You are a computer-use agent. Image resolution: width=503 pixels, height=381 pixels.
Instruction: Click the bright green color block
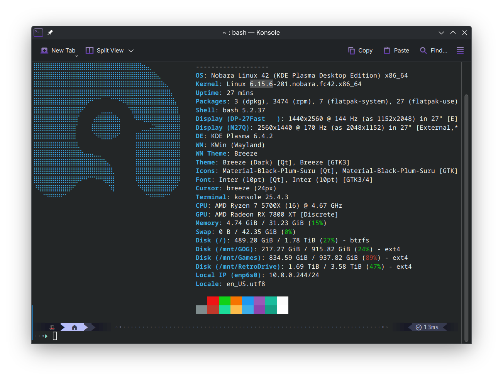(x=225, y=301)
